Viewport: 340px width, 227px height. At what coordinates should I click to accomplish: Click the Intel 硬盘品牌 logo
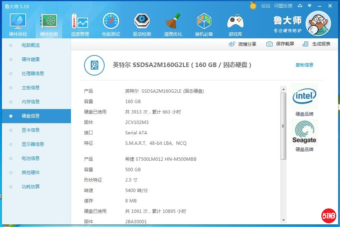coord(304,97)
